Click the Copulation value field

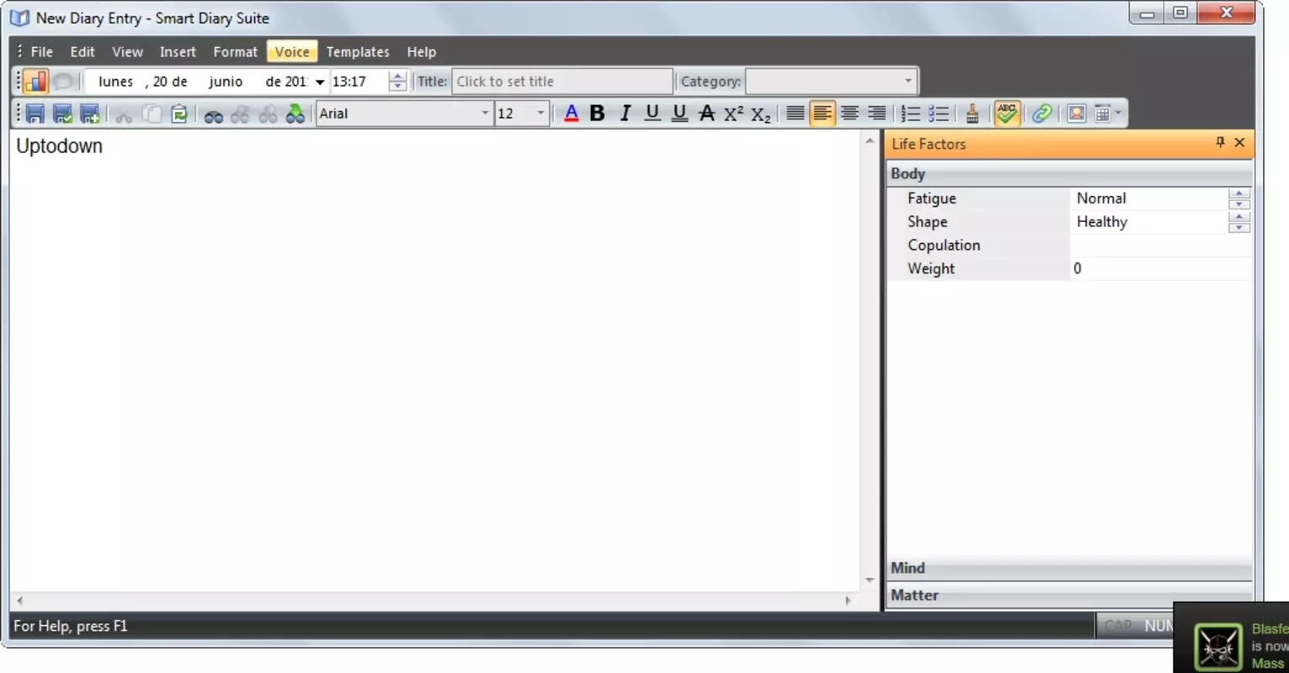[x=1160, y=246]
